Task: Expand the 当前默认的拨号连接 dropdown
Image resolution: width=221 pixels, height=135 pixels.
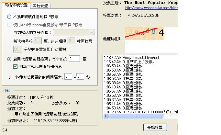Action: (92, 32)
